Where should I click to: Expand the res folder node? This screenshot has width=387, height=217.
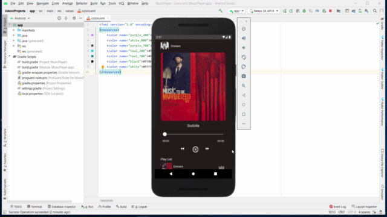pyautogui.click(x=14, y=46)
